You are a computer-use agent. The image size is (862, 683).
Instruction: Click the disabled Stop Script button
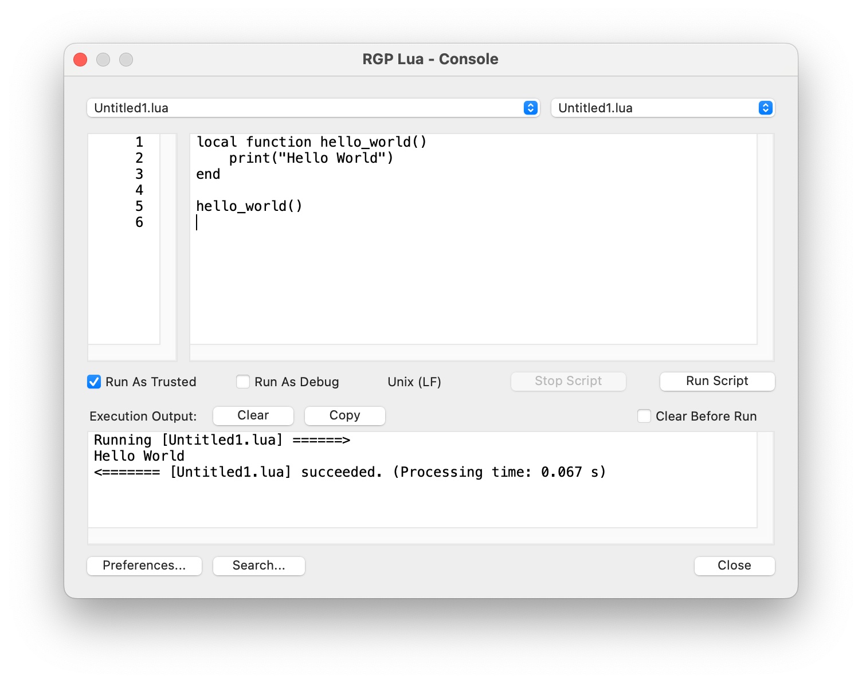pos(568,381)
